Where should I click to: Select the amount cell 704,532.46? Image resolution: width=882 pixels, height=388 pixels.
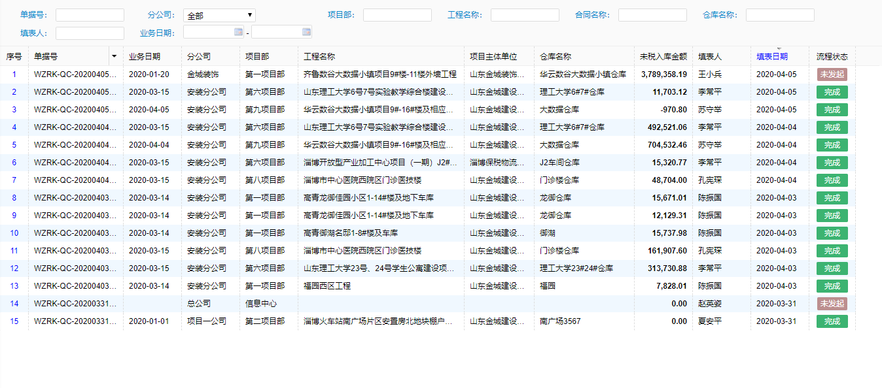coord(667,145)
